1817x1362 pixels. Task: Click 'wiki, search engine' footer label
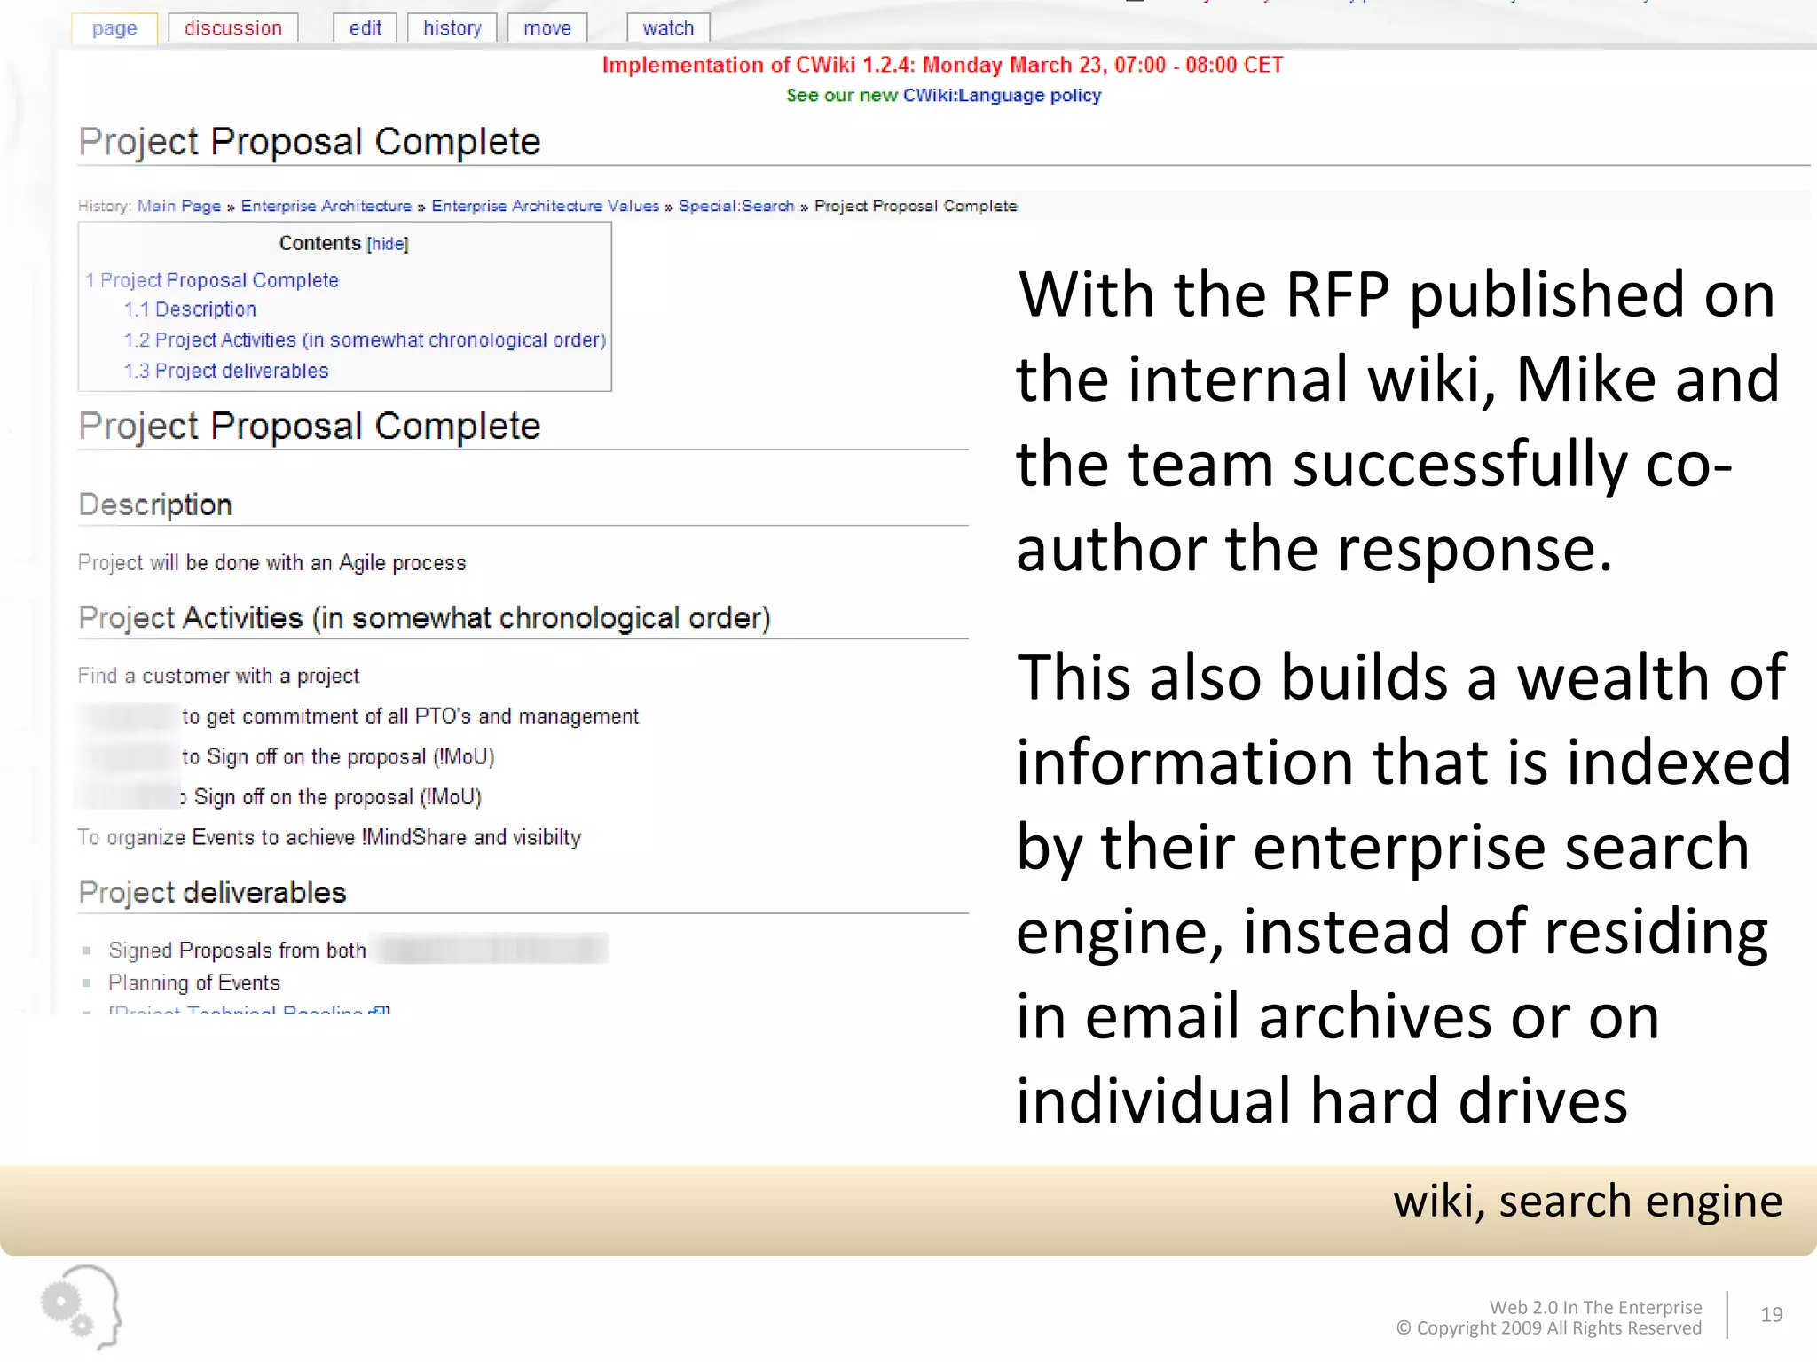[x=1587, y=1202]
